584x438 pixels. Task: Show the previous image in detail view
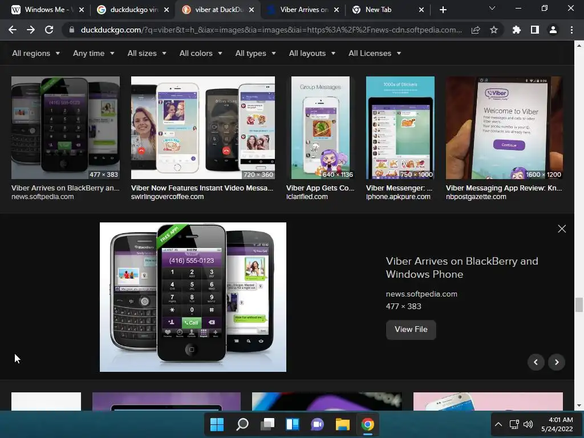click(x=536, y=362)
